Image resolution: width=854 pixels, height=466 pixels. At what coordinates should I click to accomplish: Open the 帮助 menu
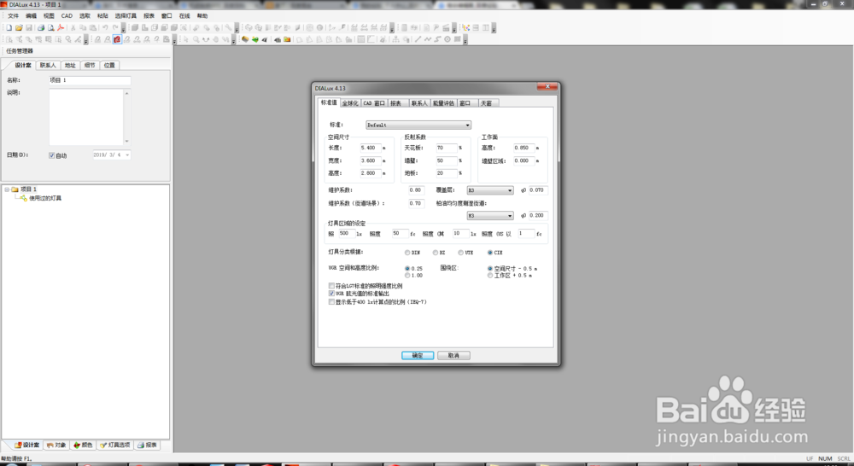(202, 15)
